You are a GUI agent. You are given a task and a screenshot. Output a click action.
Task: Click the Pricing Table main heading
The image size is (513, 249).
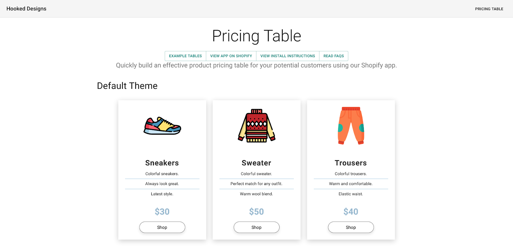click(256, 36)
